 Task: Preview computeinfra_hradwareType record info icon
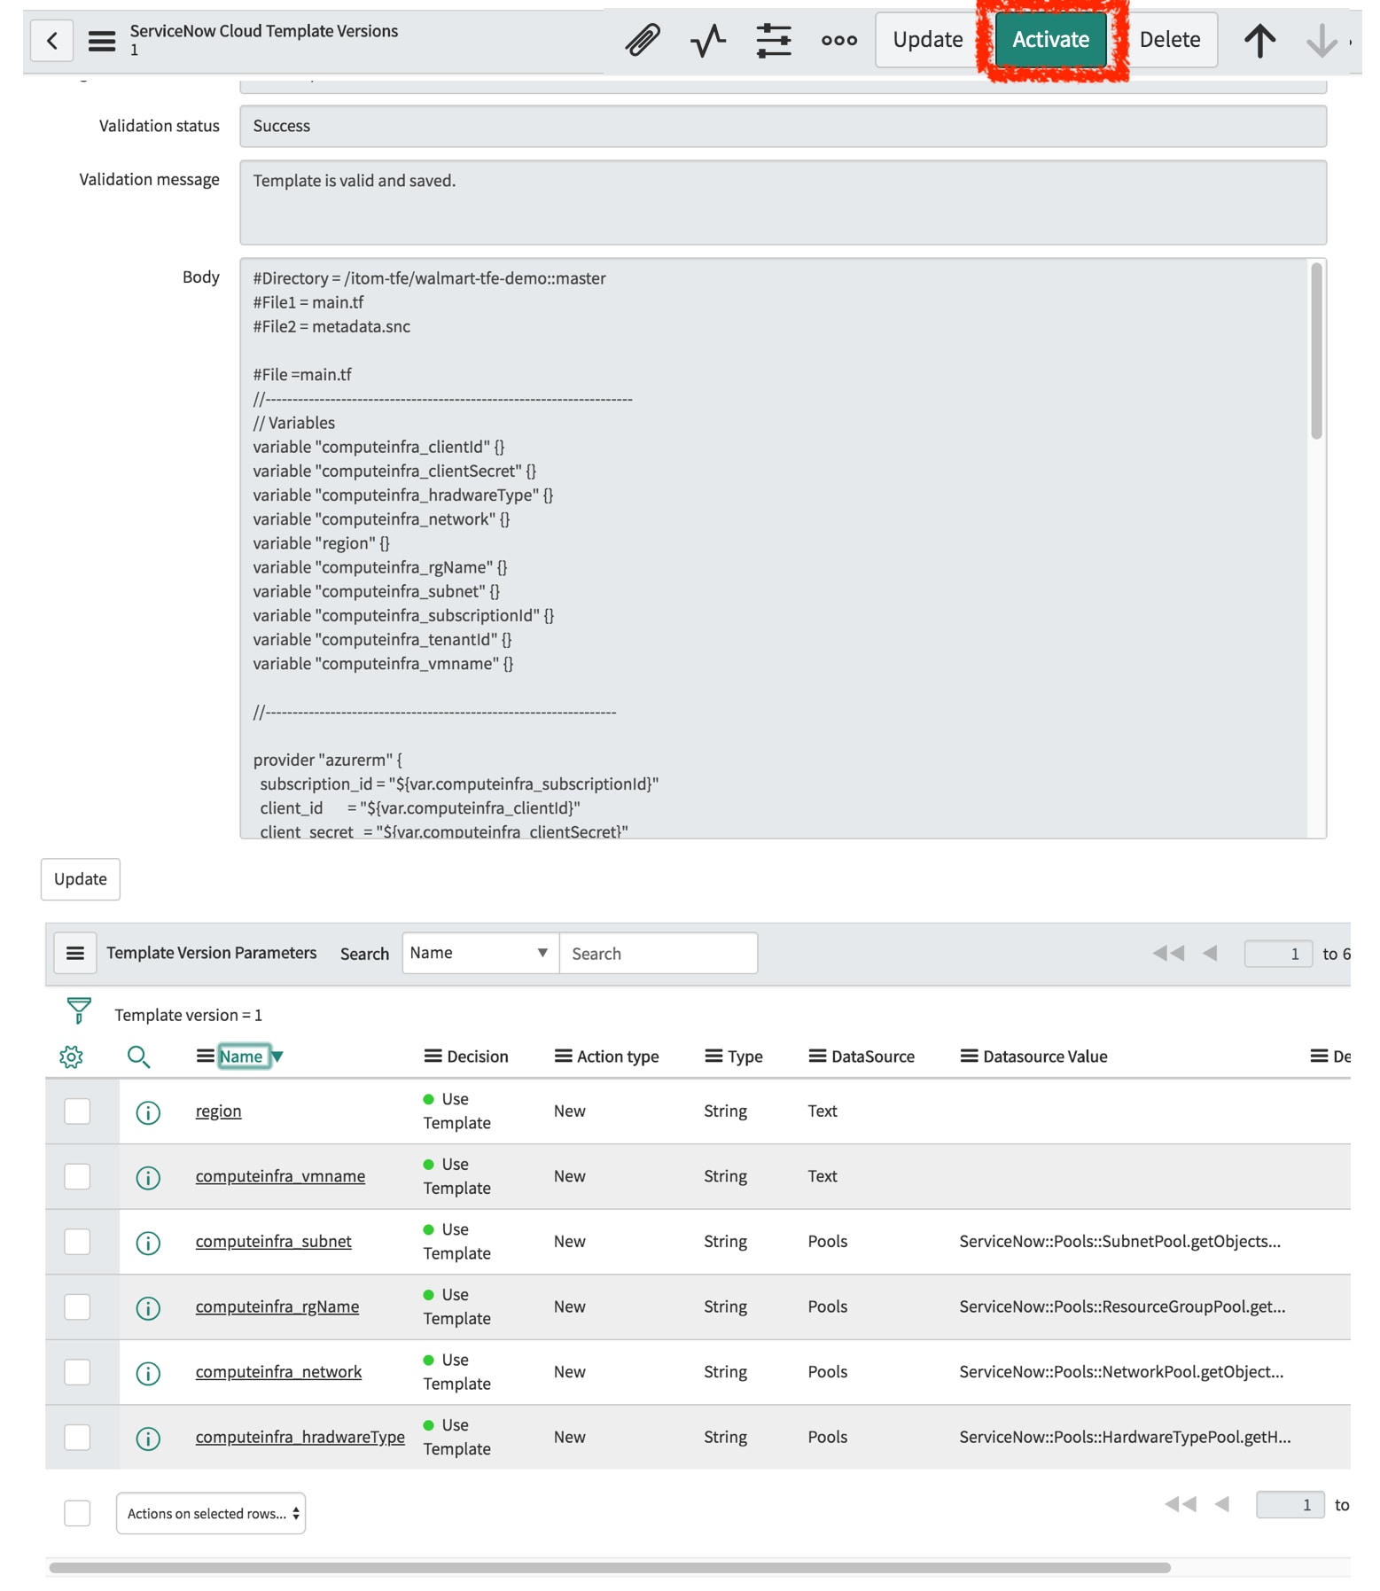pyautogui.click(x=148, y=1438)
